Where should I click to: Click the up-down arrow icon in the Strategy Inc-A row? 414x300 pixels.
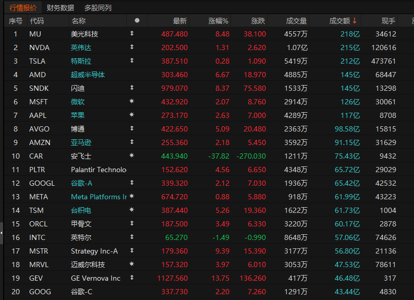(132, 250)
